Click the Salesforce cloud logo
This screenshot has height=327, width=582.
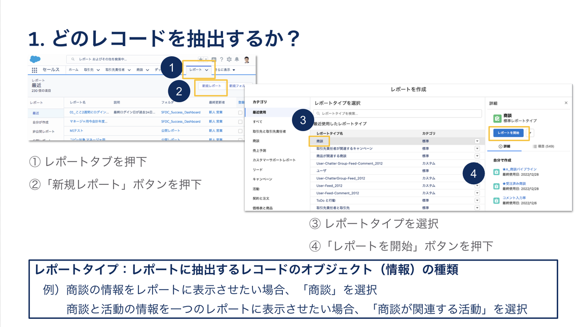(x=35, y=59)
